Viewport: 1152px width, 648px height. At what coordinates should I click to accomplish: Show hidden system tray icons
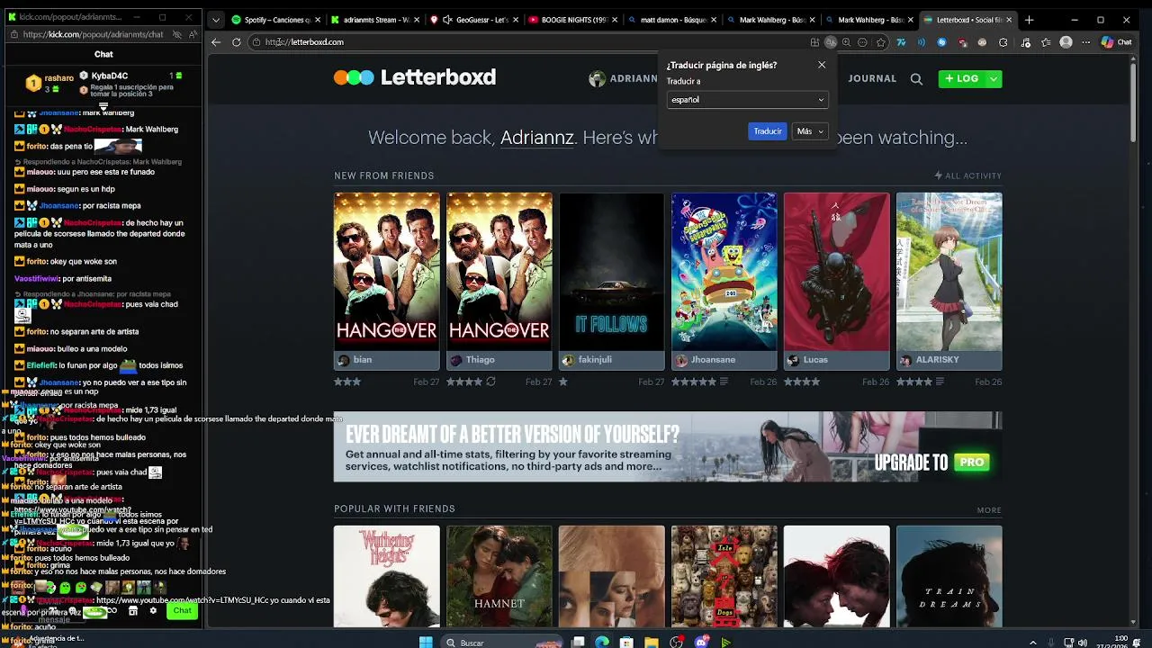pos(1033,643)
